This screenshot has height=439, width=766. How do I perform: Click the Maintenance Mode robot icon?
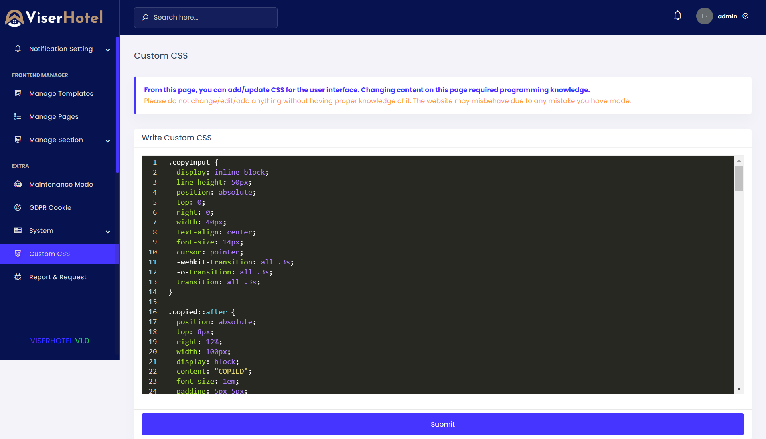(18, 184)
